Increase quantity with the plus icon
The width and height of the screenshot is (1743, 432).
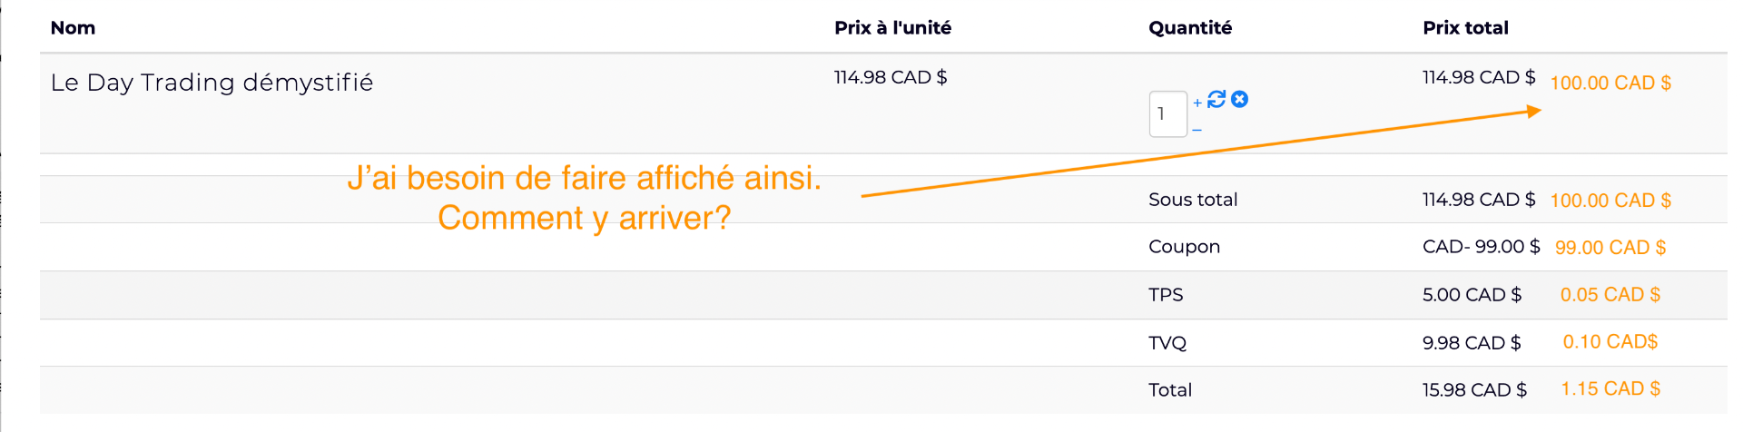point(1197,103)
